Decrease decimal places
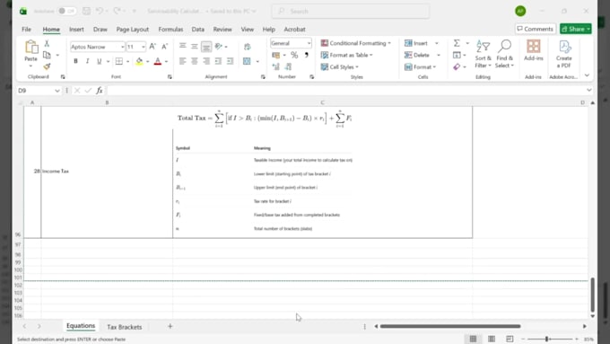Image resolution: width=610 pixels, height=344 pixels. 288,67
